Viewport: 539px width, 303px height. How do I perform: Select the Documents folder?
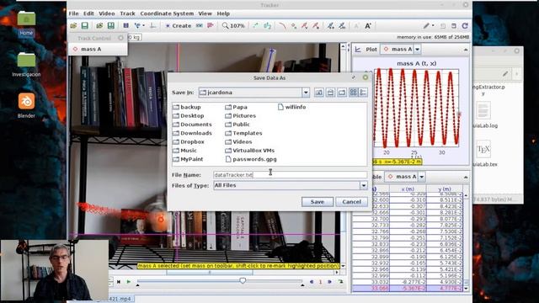192,125
